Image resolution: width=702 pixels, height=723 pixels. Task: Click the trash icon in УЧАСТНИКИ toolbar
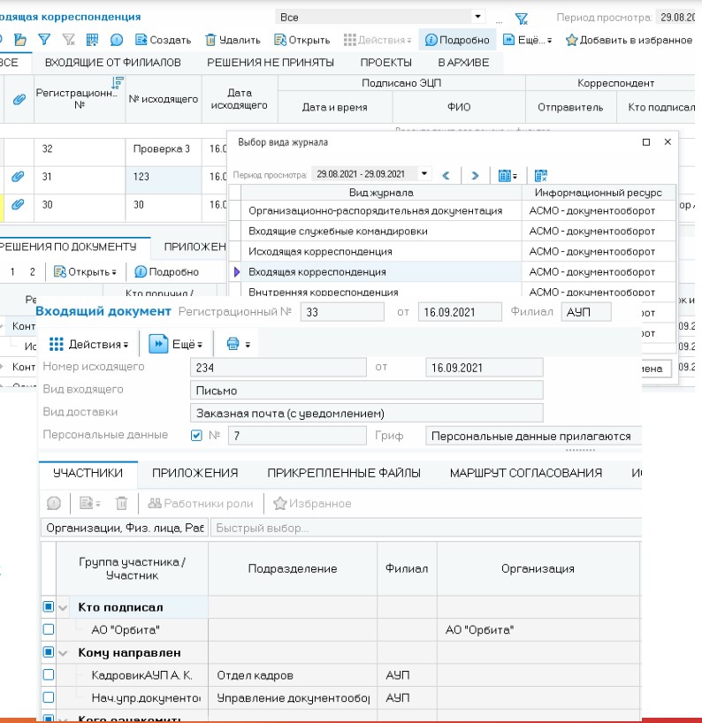[121, 503]
